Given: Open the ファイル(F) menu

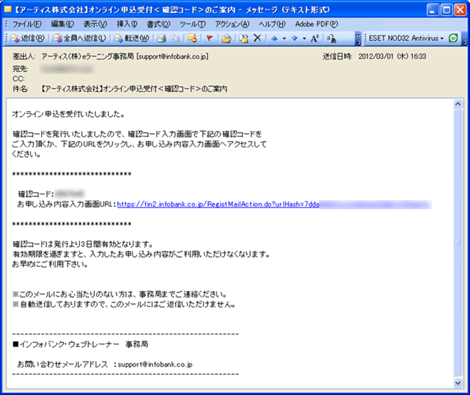Looking at the screenshot, I should tap(26, 24).
